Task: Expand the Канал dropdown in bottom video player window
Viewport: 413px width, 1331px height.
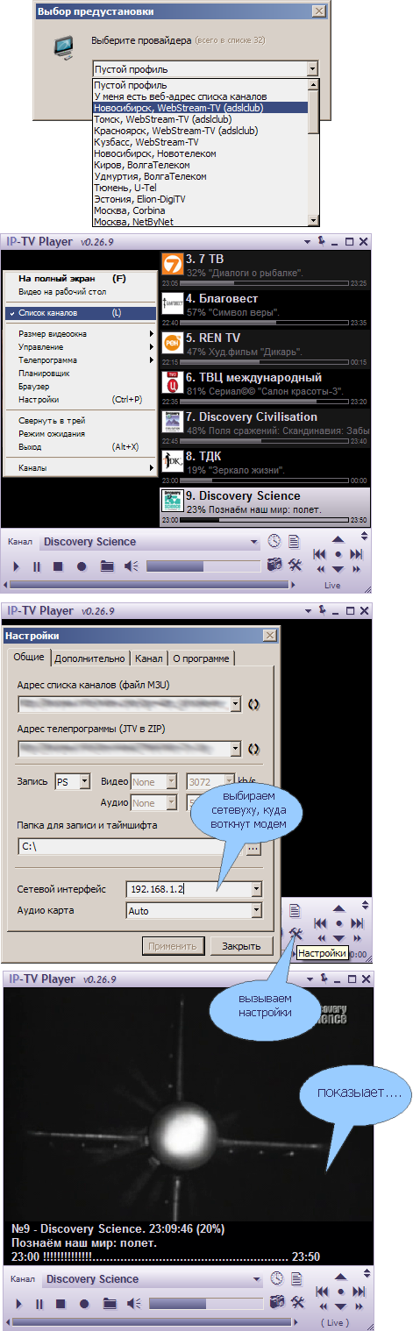Action: pos(256,1279)
